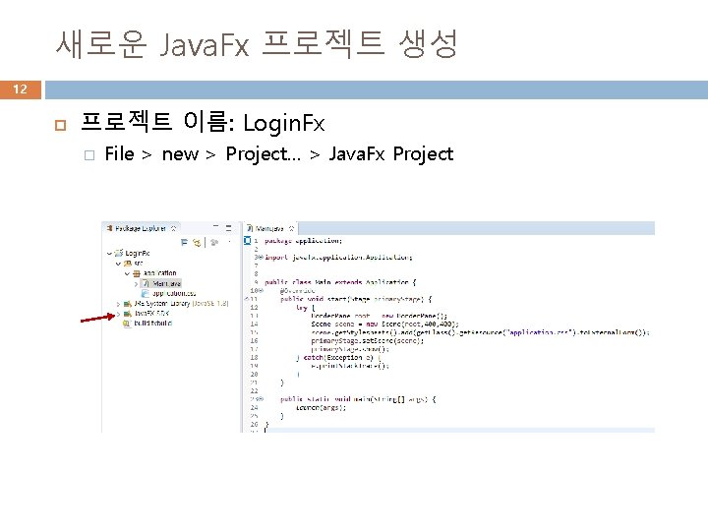This screenshot has width=708, height=531.
Task: Click Collapse All in Package Explorer
Action: pyautogui.click(x=184, y=243)
